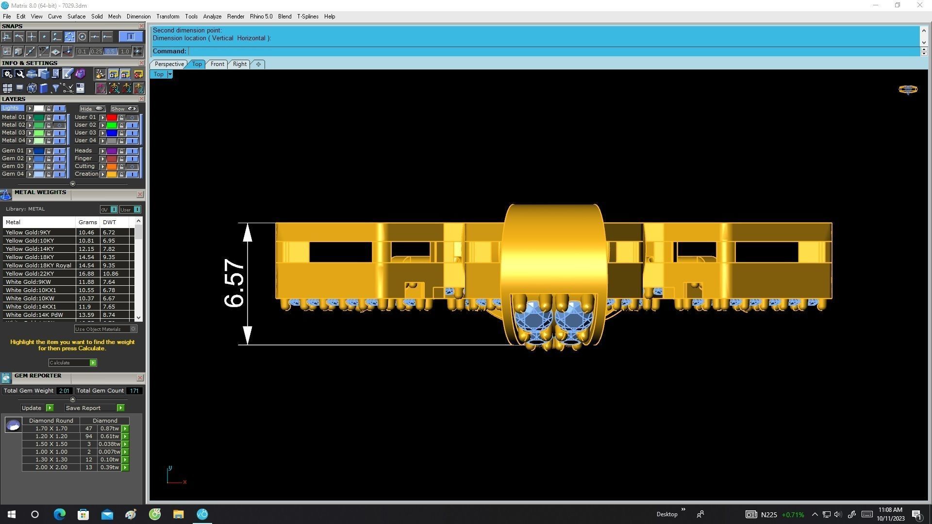This screenshot has width=932, height=524.
Task: Select the 45-degree angle snap
Action: click(44, 51)
